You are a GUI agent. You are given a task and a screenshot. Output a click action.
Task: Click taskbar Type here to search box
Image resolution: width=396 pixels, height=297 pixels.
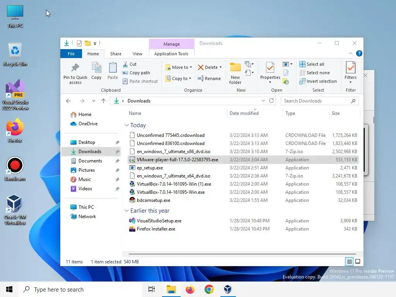click(x=81, y=289)
